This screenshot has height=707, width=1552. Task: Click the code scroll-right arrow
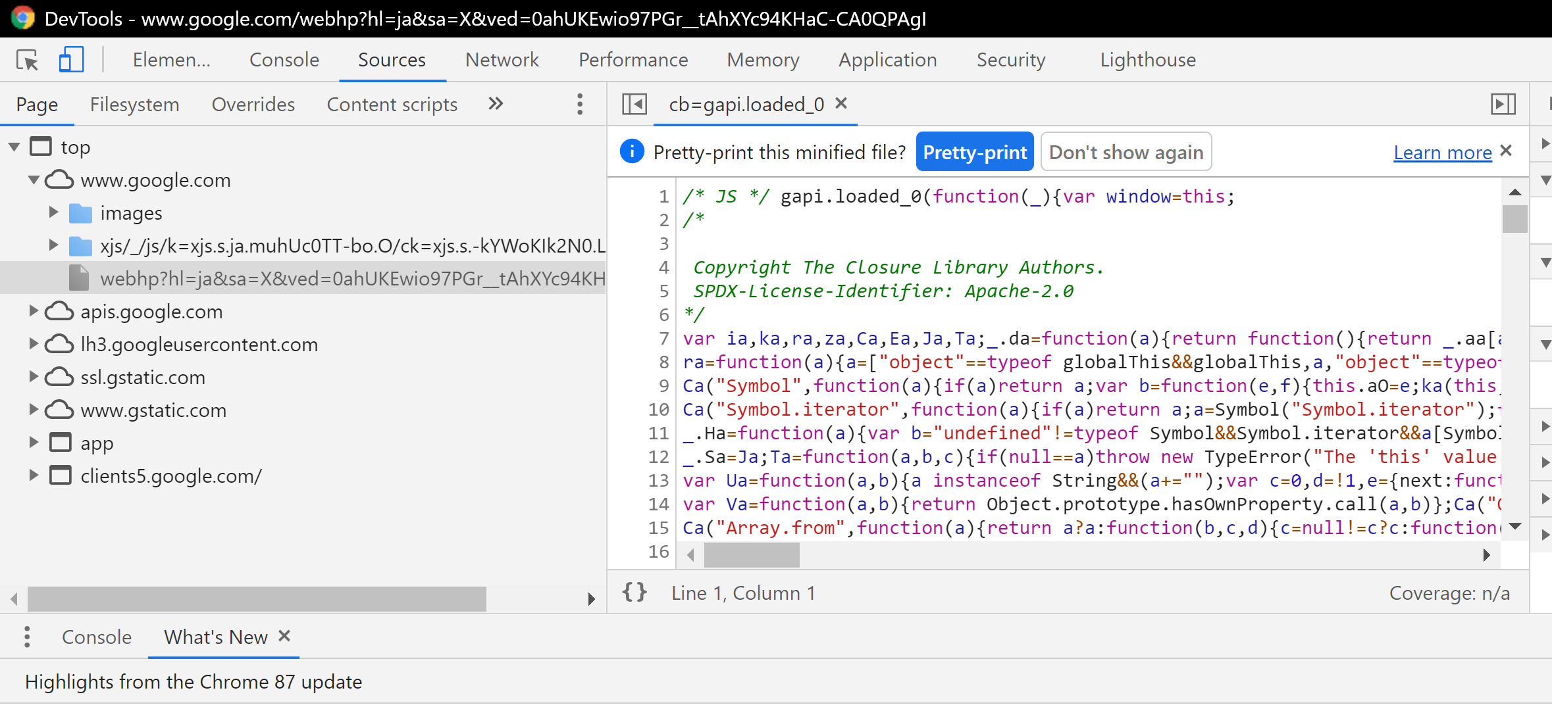pos(1486,555)
